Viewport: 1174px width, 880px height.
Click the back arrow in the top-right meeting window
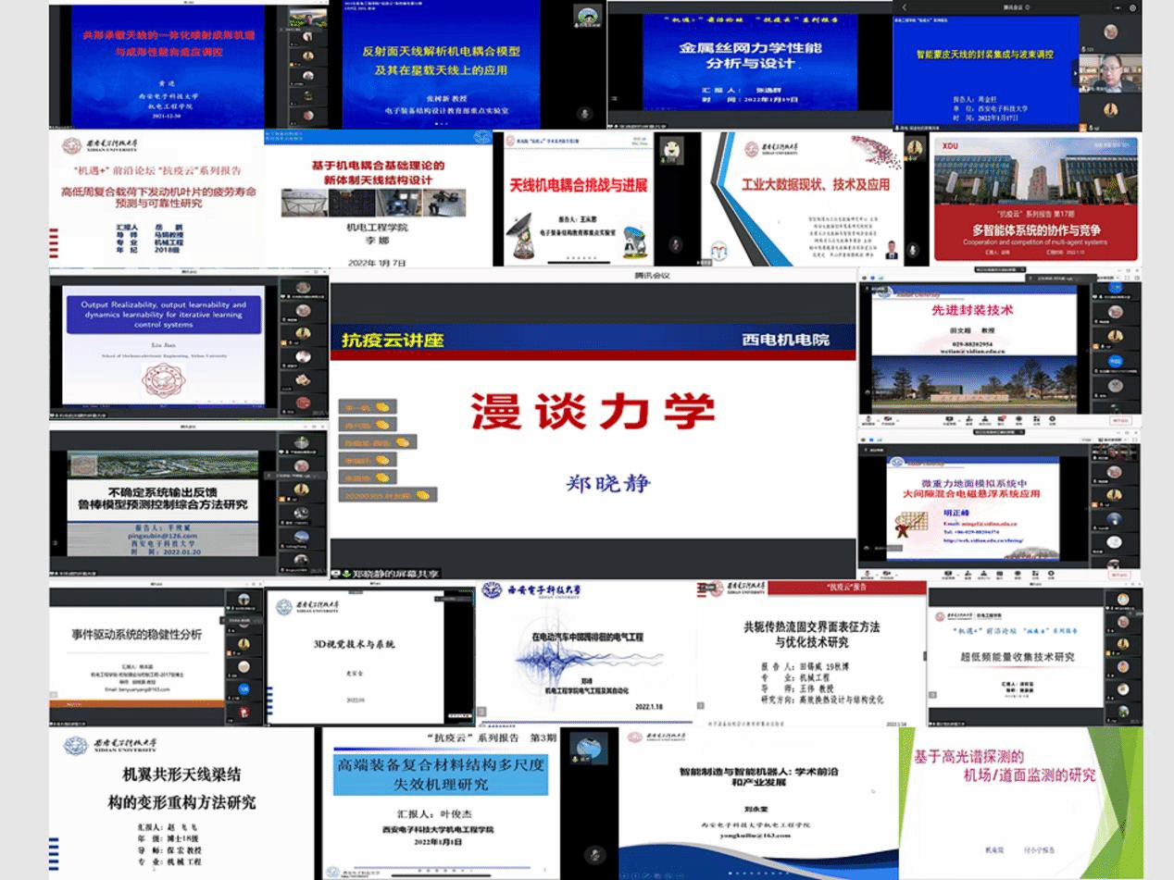904,7
